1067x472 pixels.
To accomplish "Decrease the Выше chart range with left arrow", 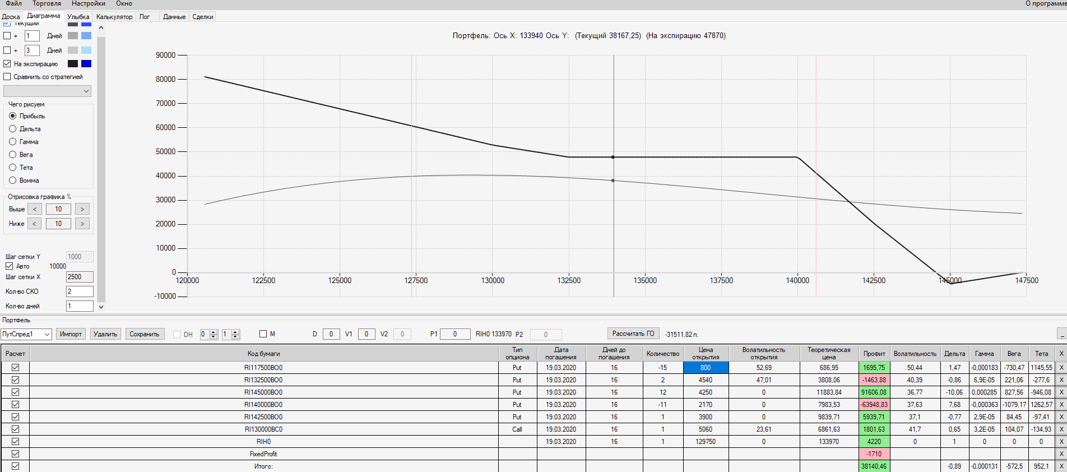I will point(35,209).
